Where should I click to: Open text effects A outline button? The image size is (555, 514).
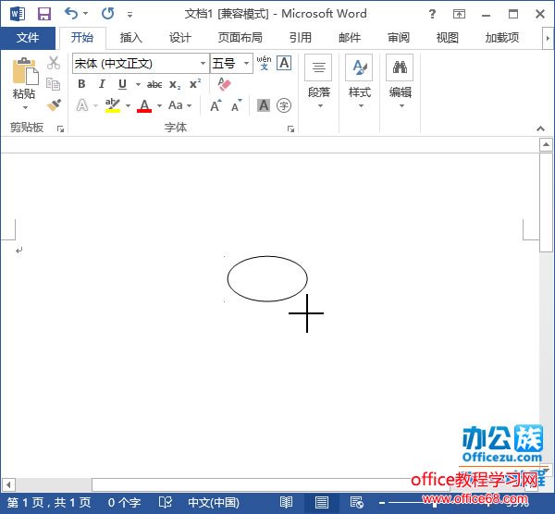coord(82,105)
